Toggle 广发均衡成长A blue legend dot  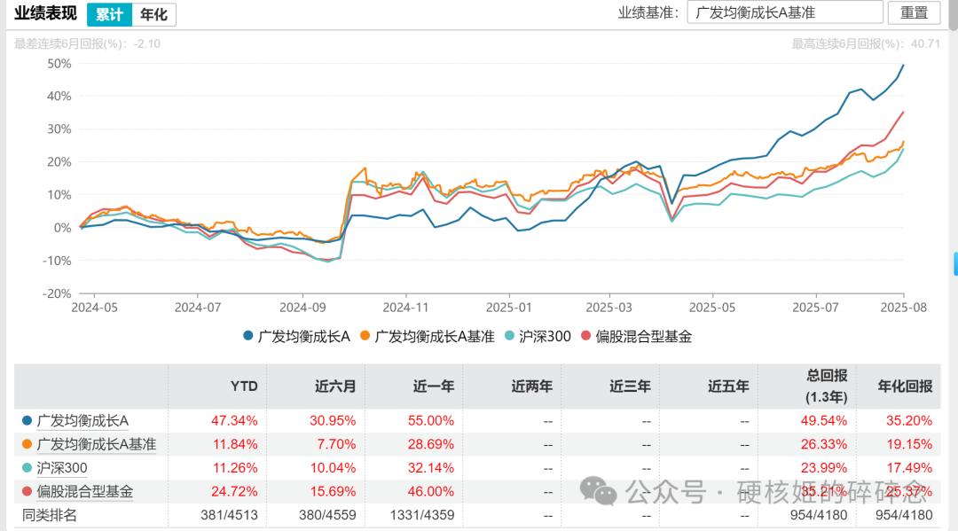(248, 336)
